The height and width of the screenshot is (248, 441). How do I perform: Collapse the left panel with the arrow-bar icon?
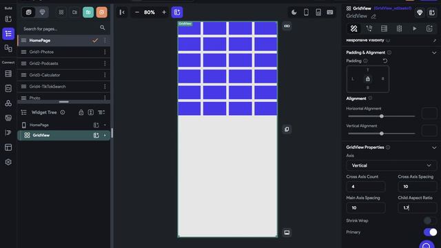(x=122, y=12)
